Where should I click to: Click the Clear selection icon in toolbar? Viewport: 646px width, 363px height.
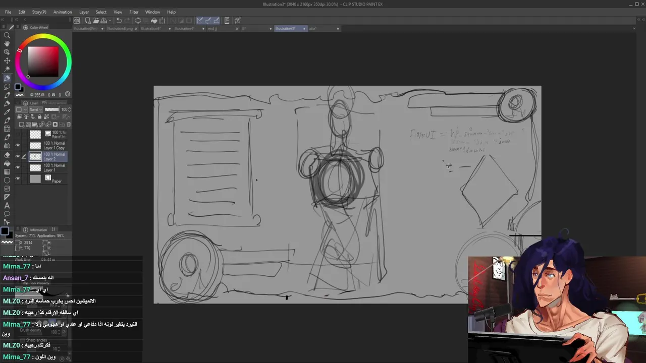pyautogui.click(x=138, y=21)
